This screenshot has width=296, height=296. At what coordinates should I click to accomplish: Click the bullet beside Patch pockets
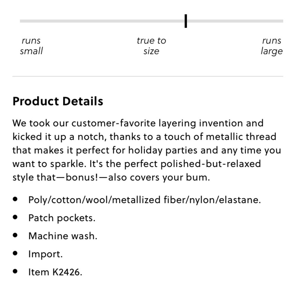click(15, 217)
